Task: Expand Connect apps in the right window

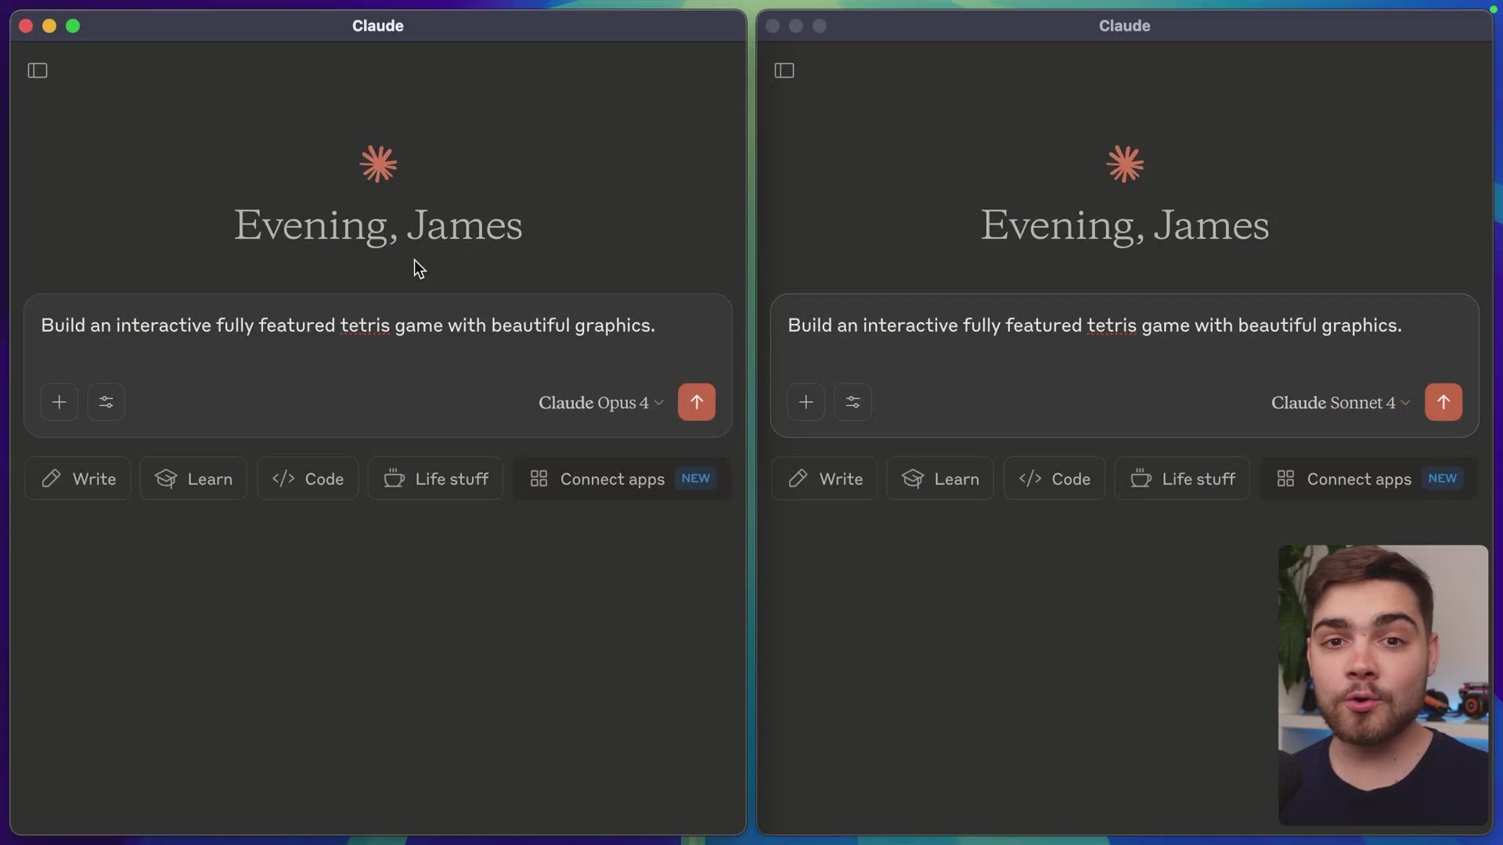Action: (x=1366, y=478)
